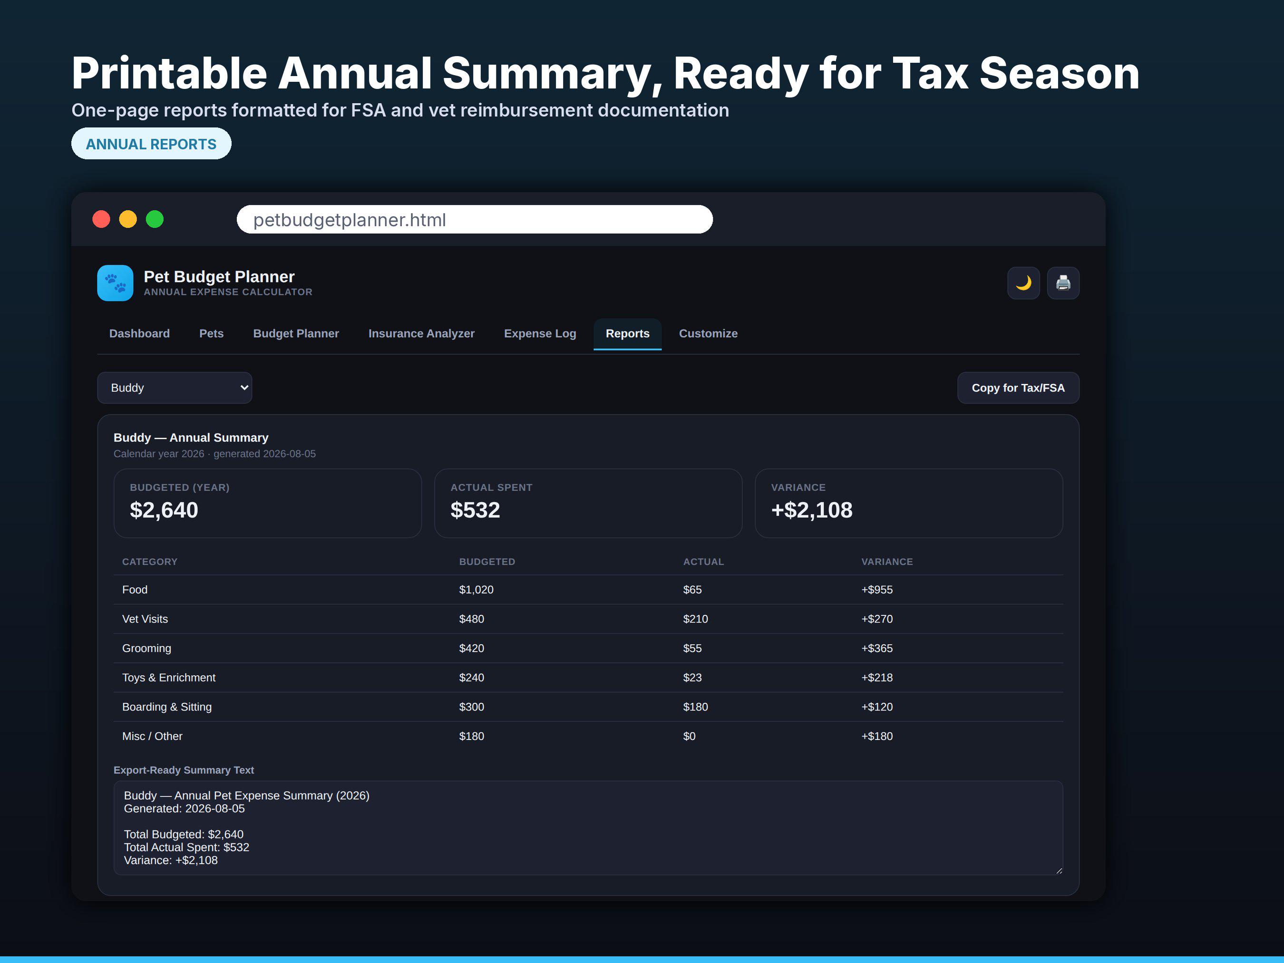Click the yellow minimize window dot
This screenshot has width=1284, height=963.
pos(128,219)
